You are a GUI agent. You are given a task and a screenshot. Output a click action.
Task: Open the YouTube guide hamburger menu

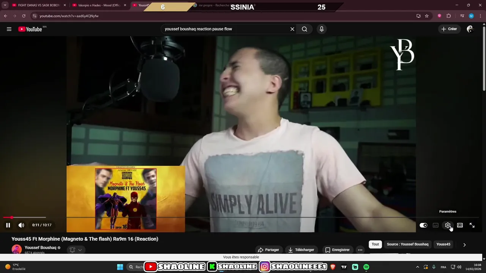click(9, 29)
